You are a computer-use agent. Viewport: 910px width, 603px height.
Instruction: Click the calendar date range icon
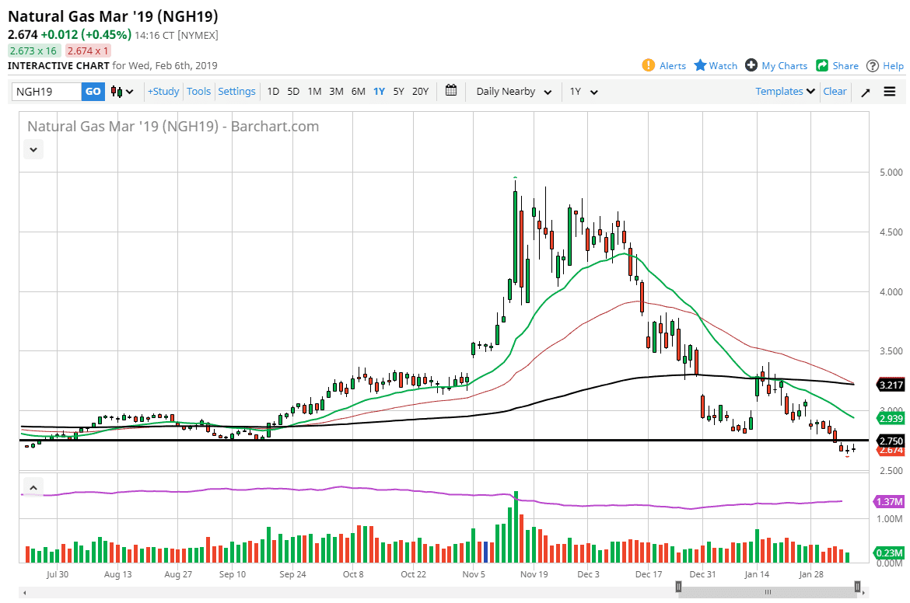(451, 91)
